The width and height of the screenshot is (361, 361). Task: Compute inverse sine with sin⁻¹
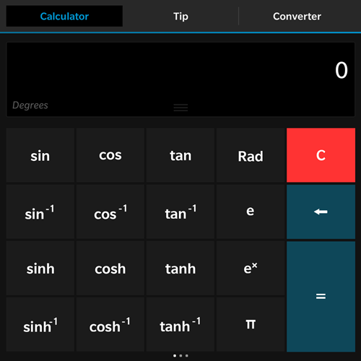[x=40, y=212]
